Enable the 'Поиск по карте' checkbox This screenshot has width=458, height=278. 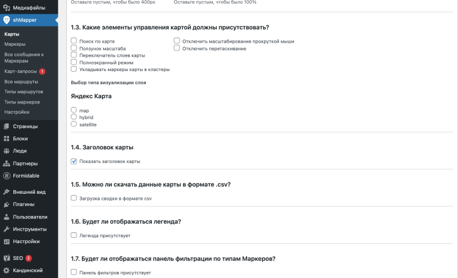click(x=74, y=41)
